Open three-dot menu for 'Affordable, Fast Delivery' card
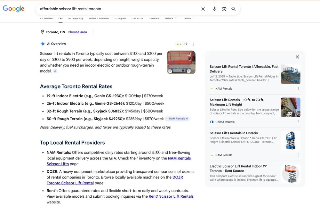This screenshot has height=206, width=320. 298,89
